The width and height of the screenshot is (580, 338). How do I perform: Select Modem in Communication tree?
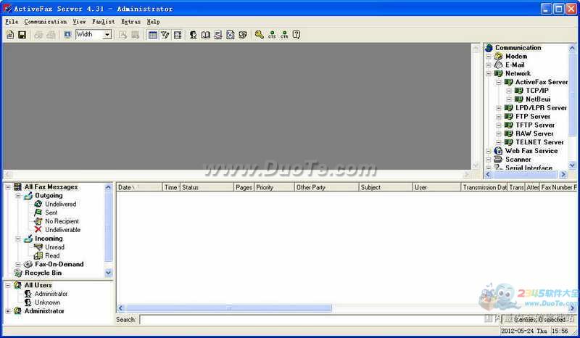click(x=516, y=57)
